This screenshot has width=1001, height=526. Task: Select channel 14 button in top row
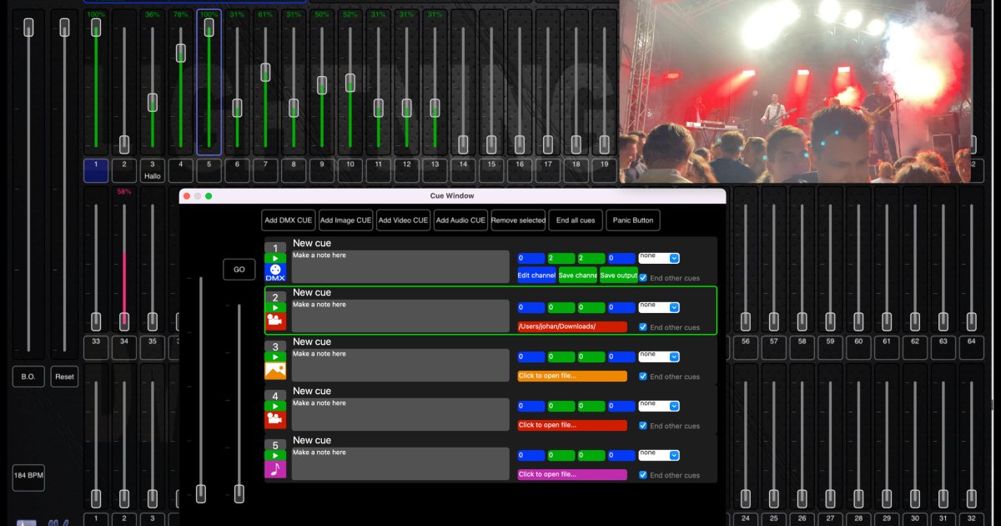[x=463, y=170]
